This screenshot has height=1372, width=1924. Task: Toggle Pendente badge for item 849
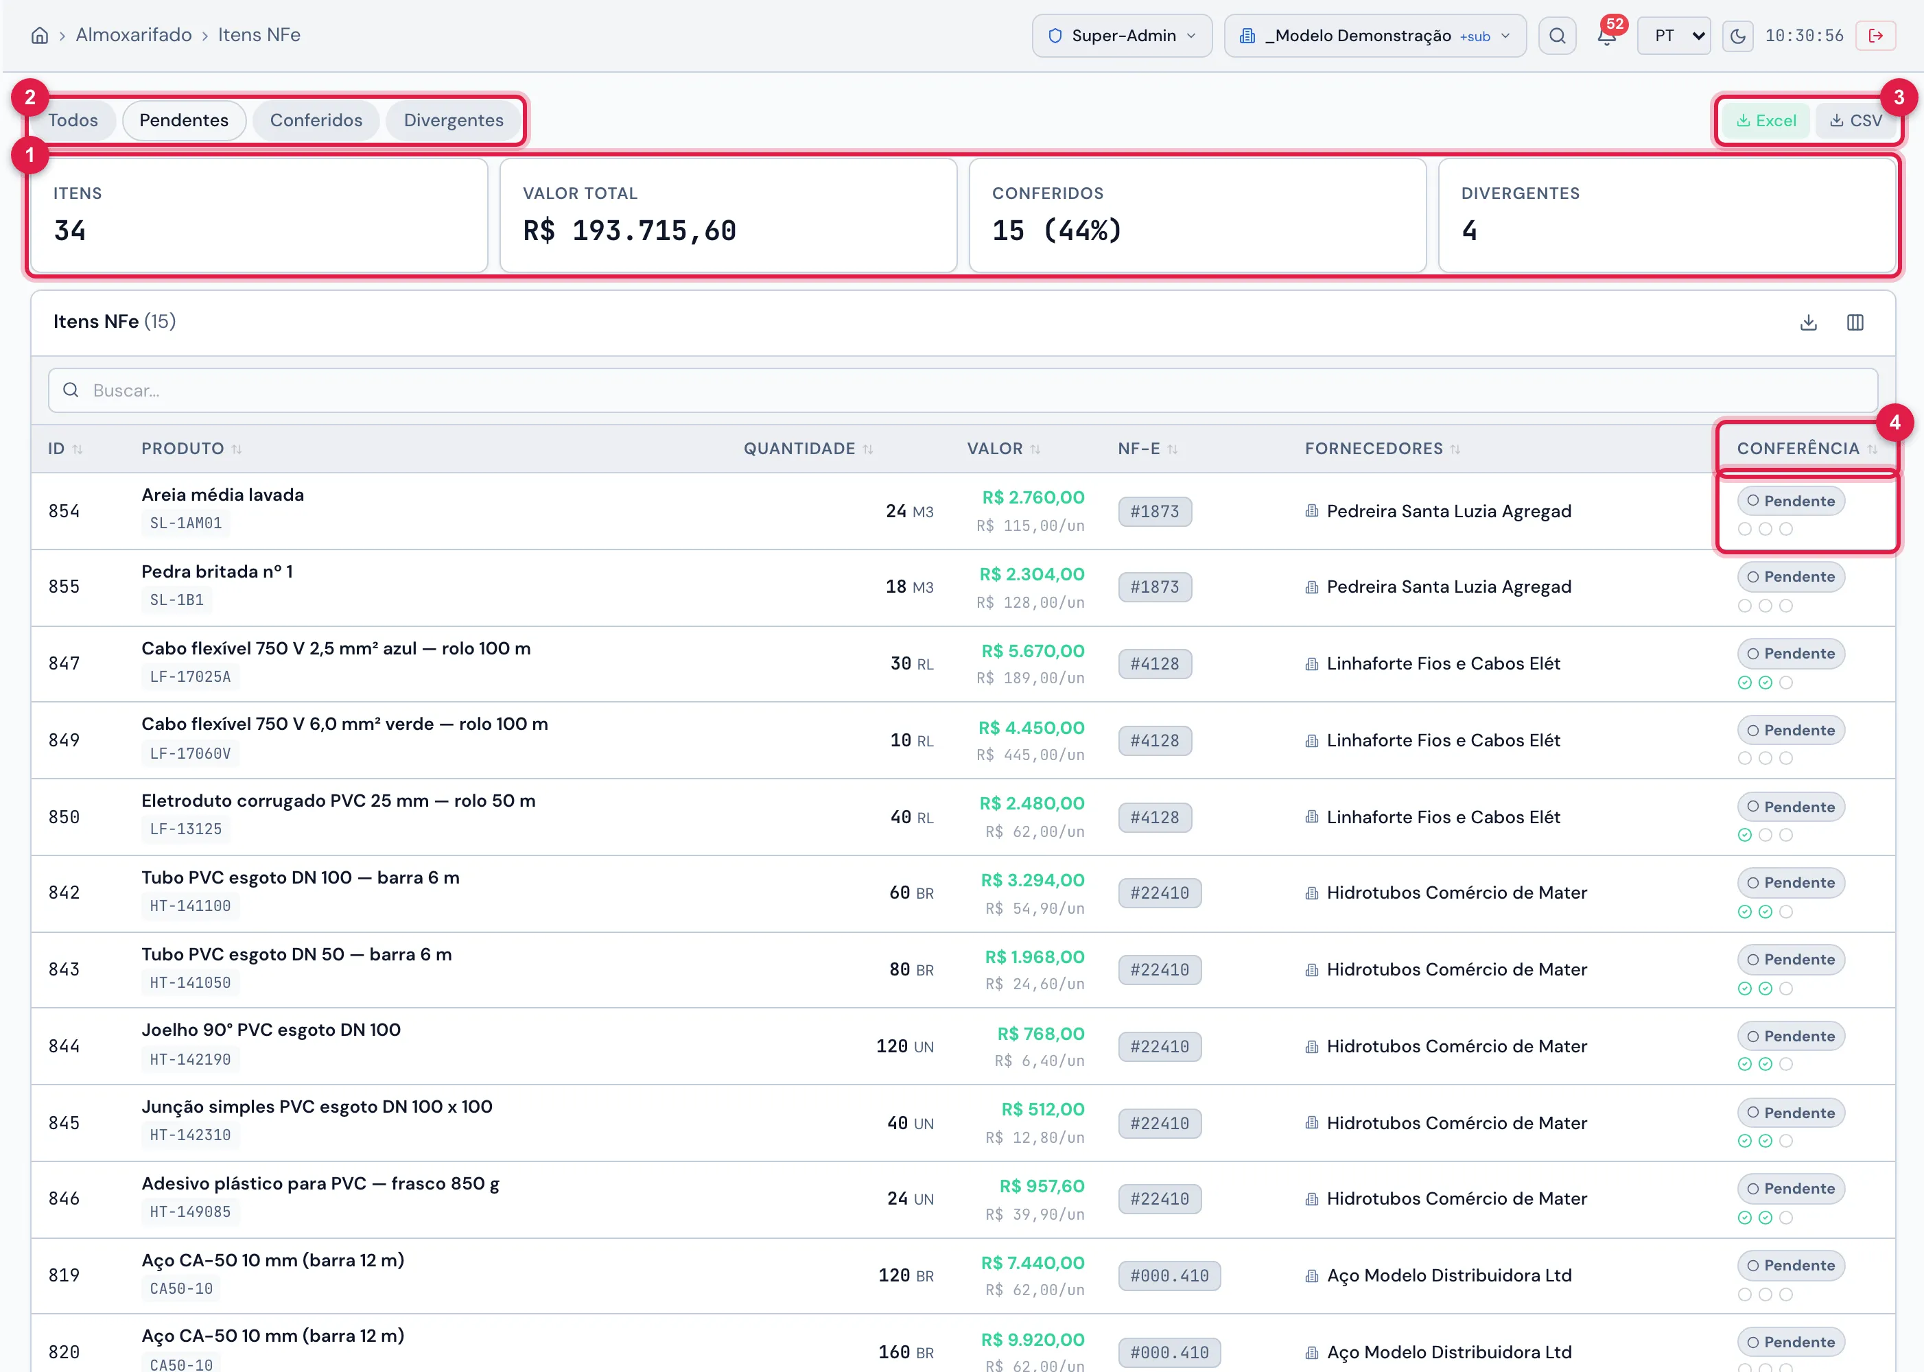(x=1790, y=730)
